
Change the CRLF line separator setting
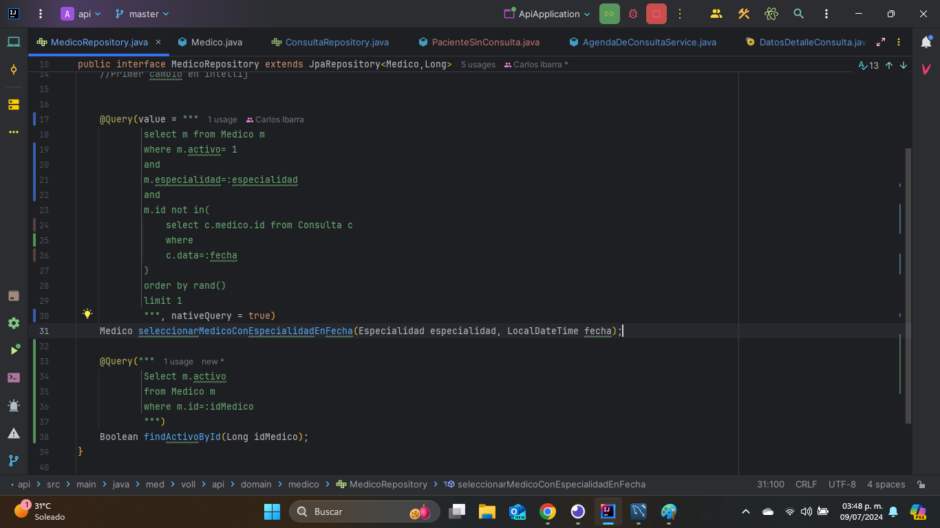[806, 484]
